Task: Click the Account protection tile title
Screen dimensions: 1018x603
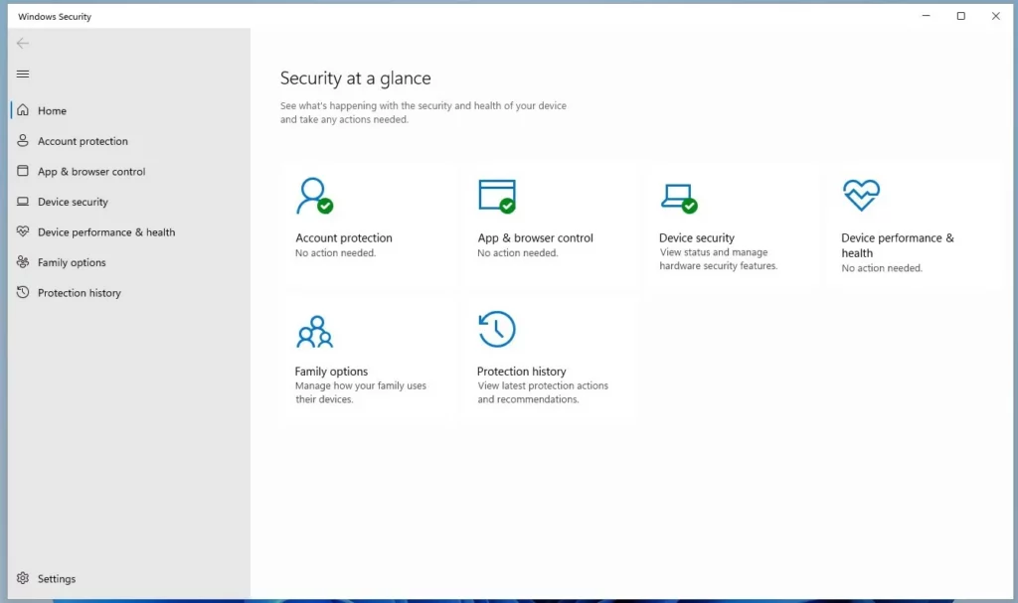Action: [x=343, y=237]
